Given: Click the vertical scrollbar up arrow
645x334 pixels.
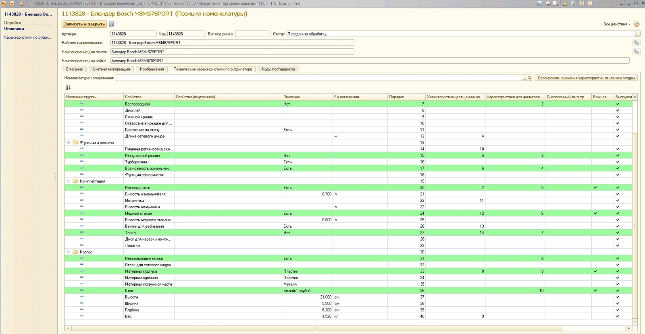Looking at the screenshot, I should pyautogui.click(x=635, y=97).
